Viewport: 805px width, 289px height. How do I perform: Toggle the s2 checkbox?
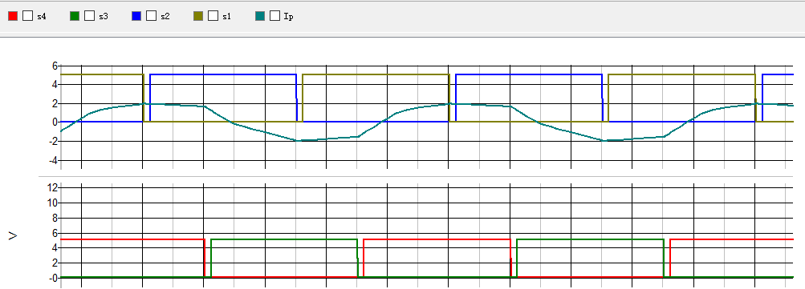coord(151,16)
